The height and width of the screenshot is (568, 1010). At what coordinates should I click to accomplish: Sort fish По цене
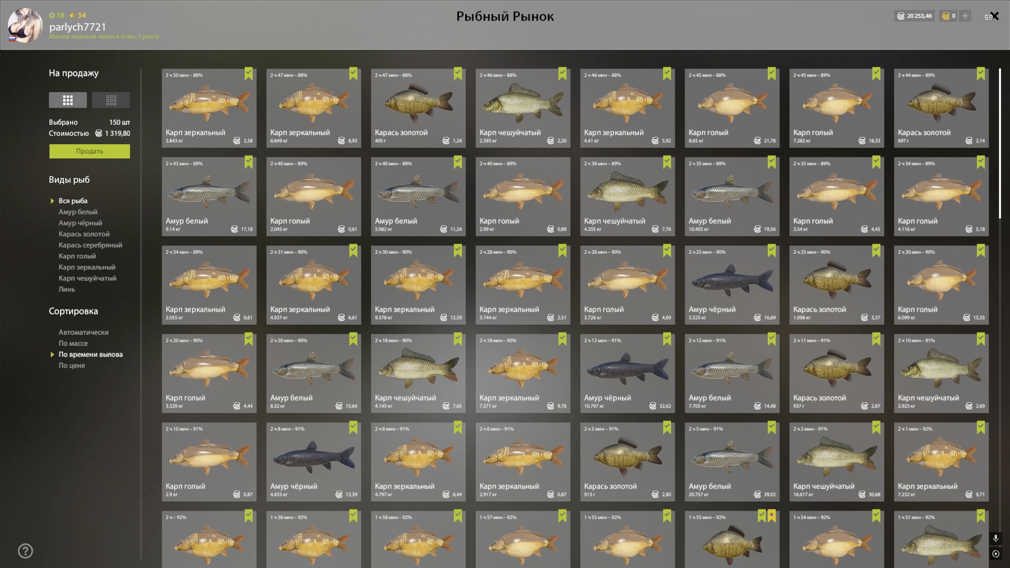[72, 366]
